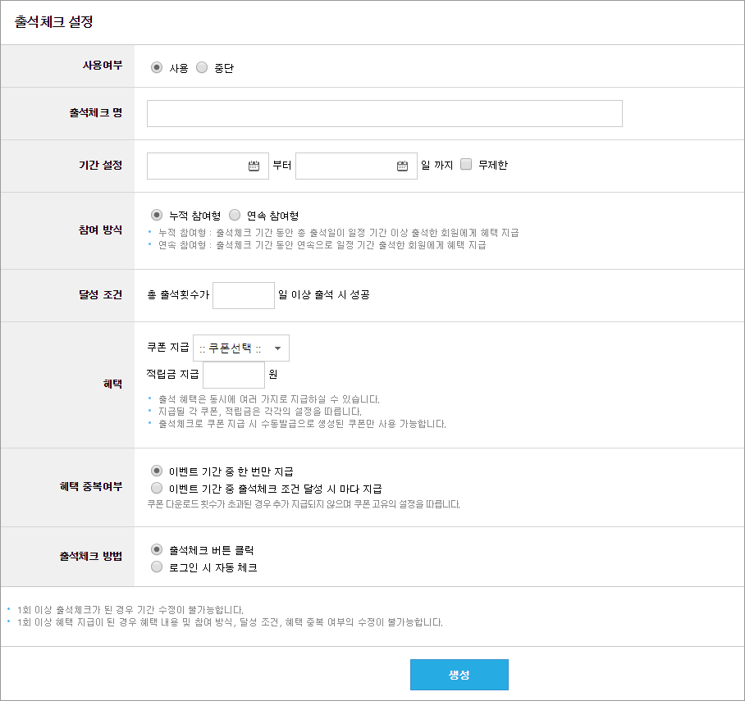
Task: Click the coupon dropdown arrow
Action: point(278,348)
